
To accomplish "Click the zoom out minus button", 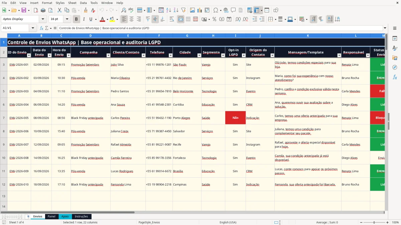I will 361,222.
